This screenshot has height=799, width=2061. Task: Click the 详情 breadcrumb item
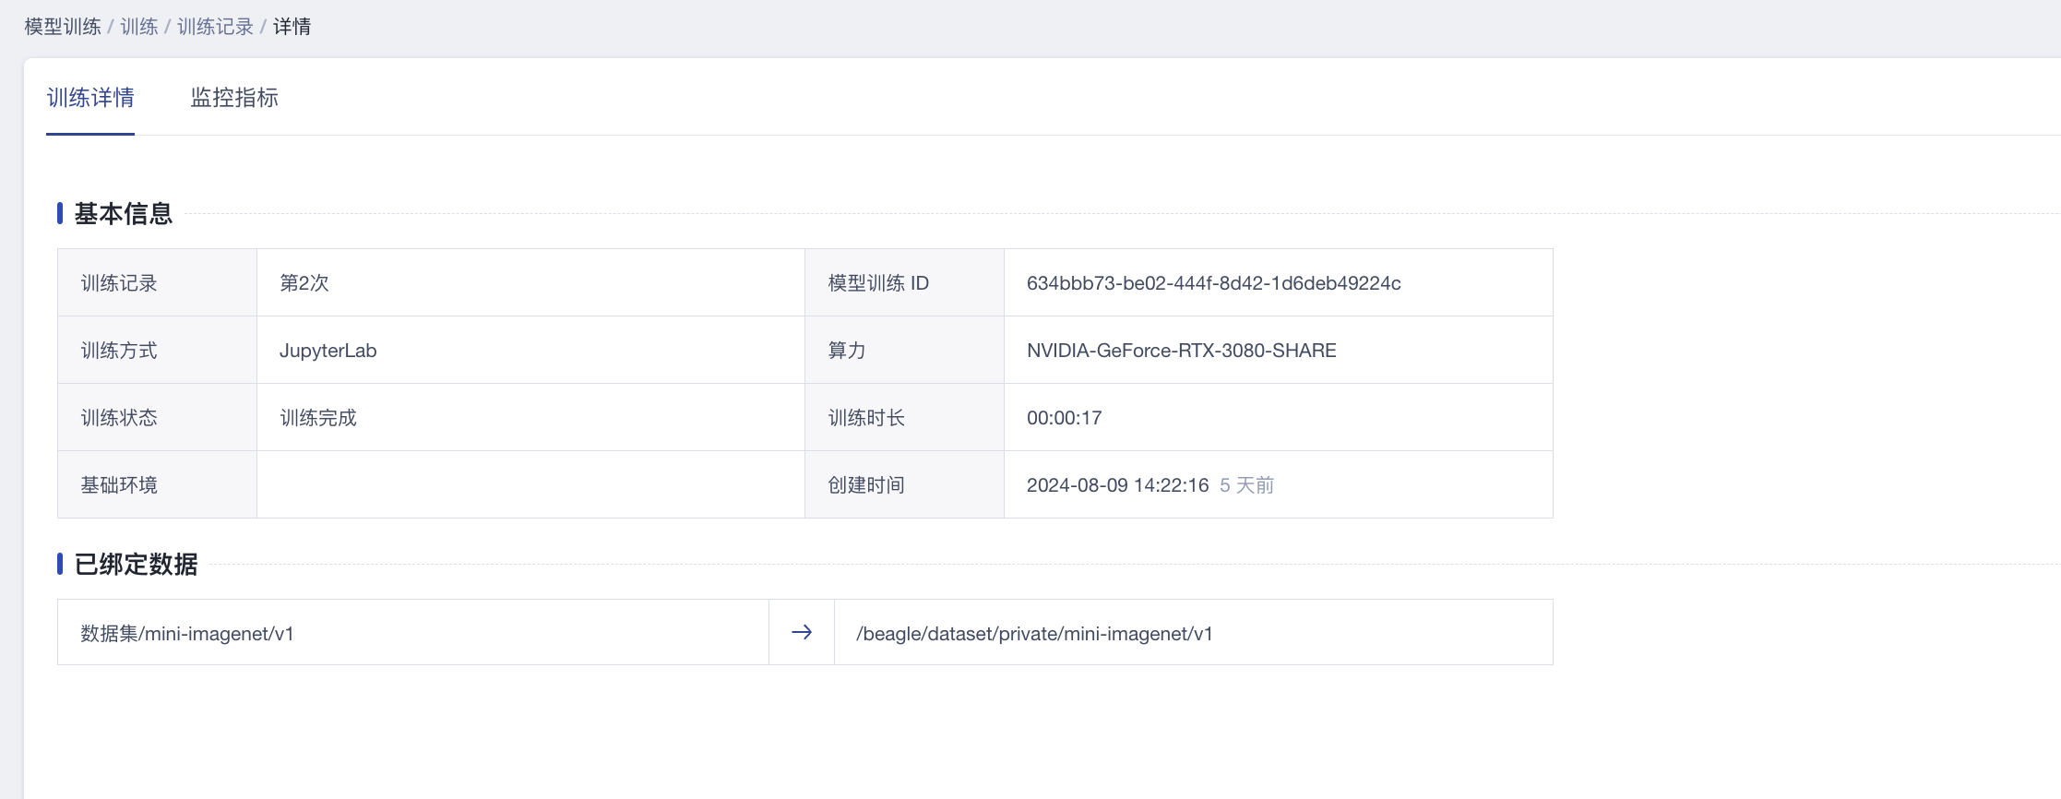(x=292, y=27)
